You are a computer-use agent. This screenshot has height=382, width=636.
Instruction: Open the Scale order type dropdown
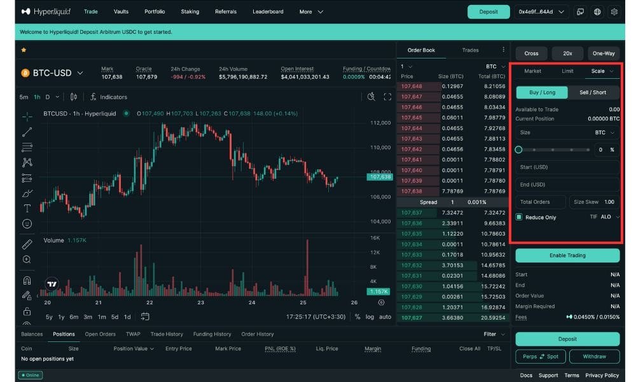coord(602,71)
